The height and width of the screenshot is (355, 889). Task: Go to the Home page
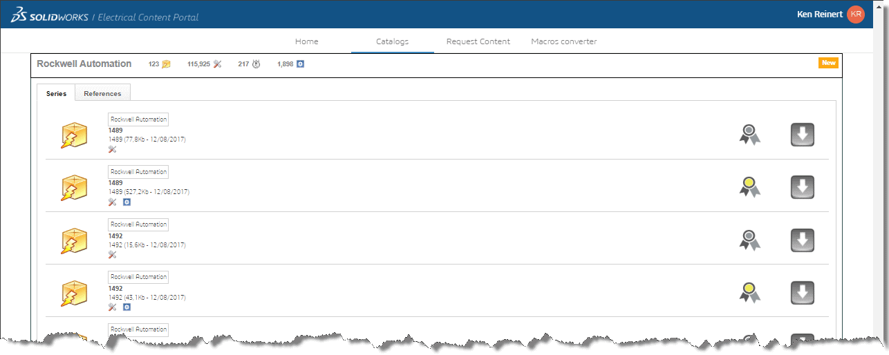point(306,41)
